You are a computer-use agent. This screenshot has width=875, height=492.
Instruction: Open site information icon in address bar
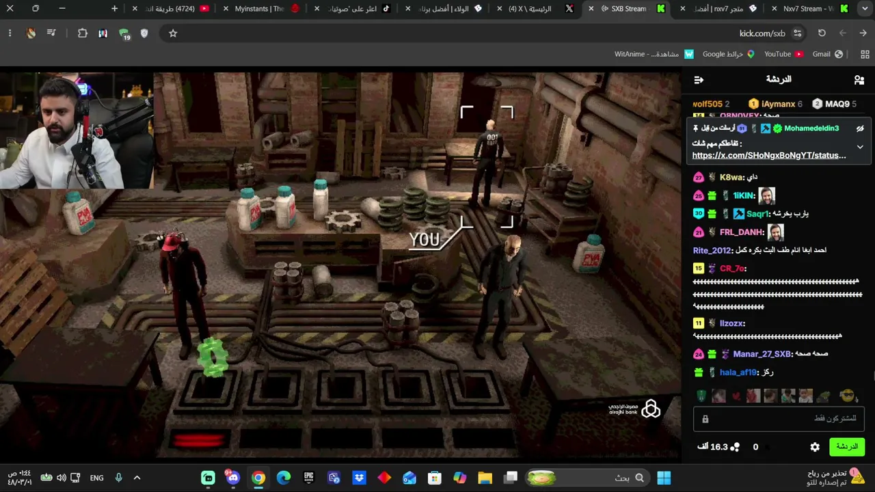(x=797, y=33)
